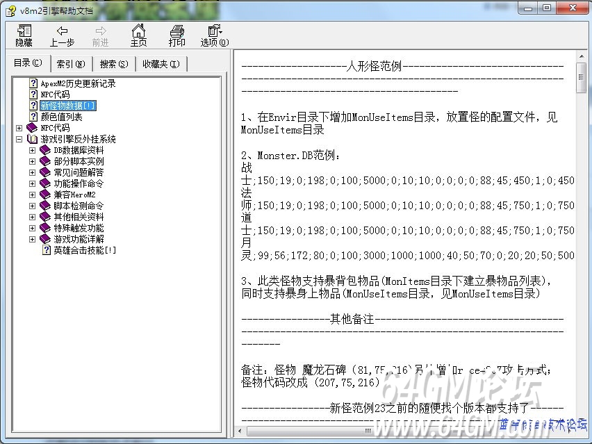Open the 收藏夹 favorites tab
The width and height of the screenshot is (592, 444).
pyautogui.click(x=161, y=64)
